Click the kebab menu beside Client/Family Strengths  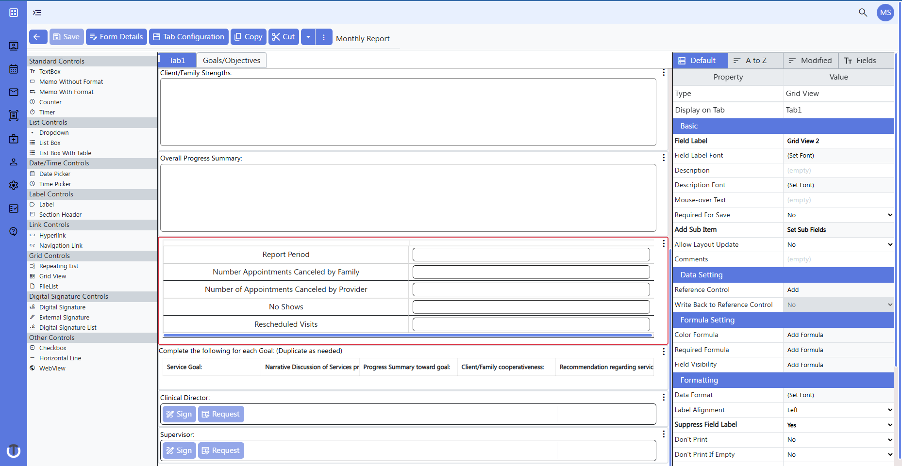pos(664,72)
